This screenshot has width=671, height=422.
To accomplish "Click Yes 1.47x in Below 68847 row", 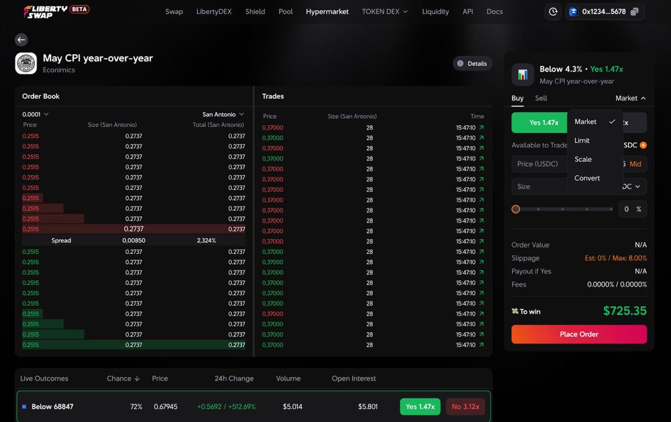I will pyautogui.click(x=420, y=406).
